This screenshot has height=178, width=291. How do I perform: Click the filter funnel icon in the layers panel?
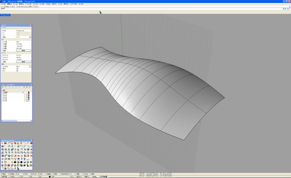click(24, 87)
